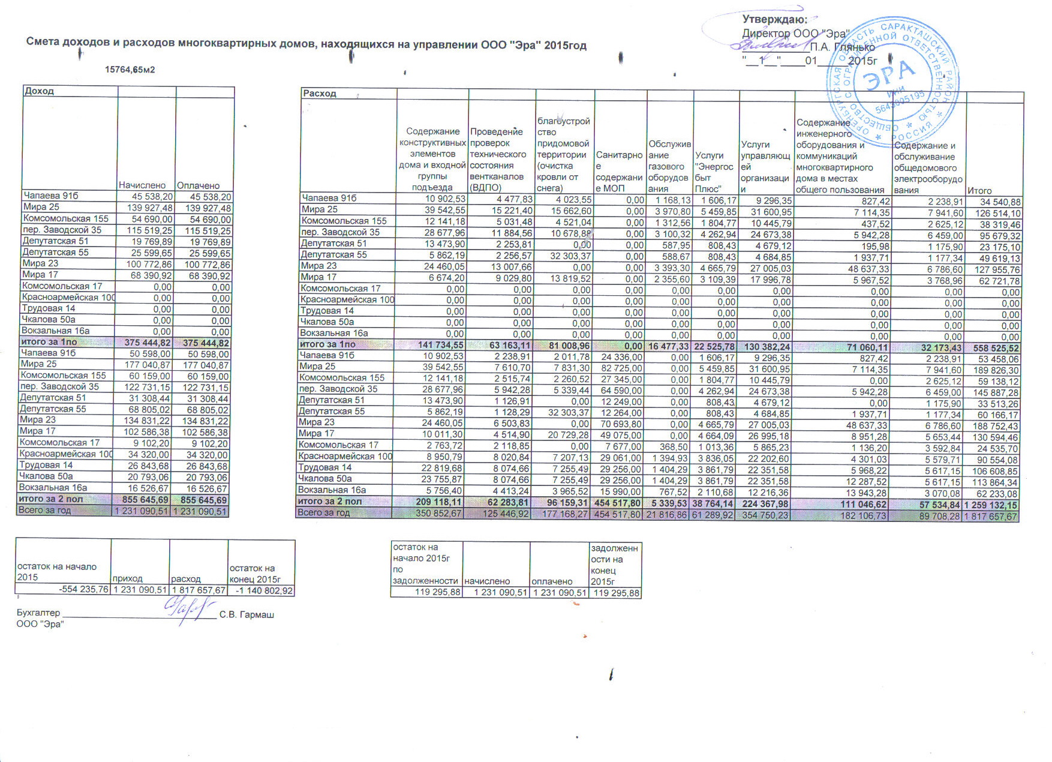1052x762 pixels.
Task: Click the 'Санитарное содержание МОП' column header
Action: coord(620,172)
